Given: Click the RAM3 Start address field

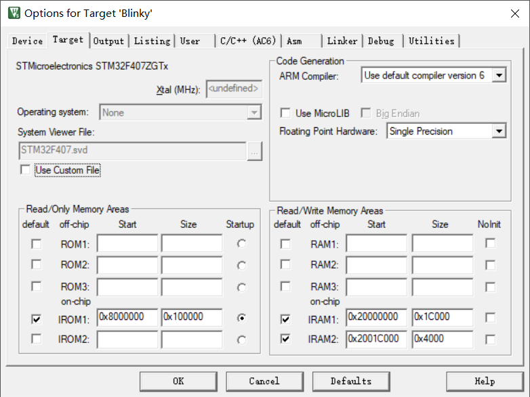Looking at the screenshot, I should tap(376, 287).
